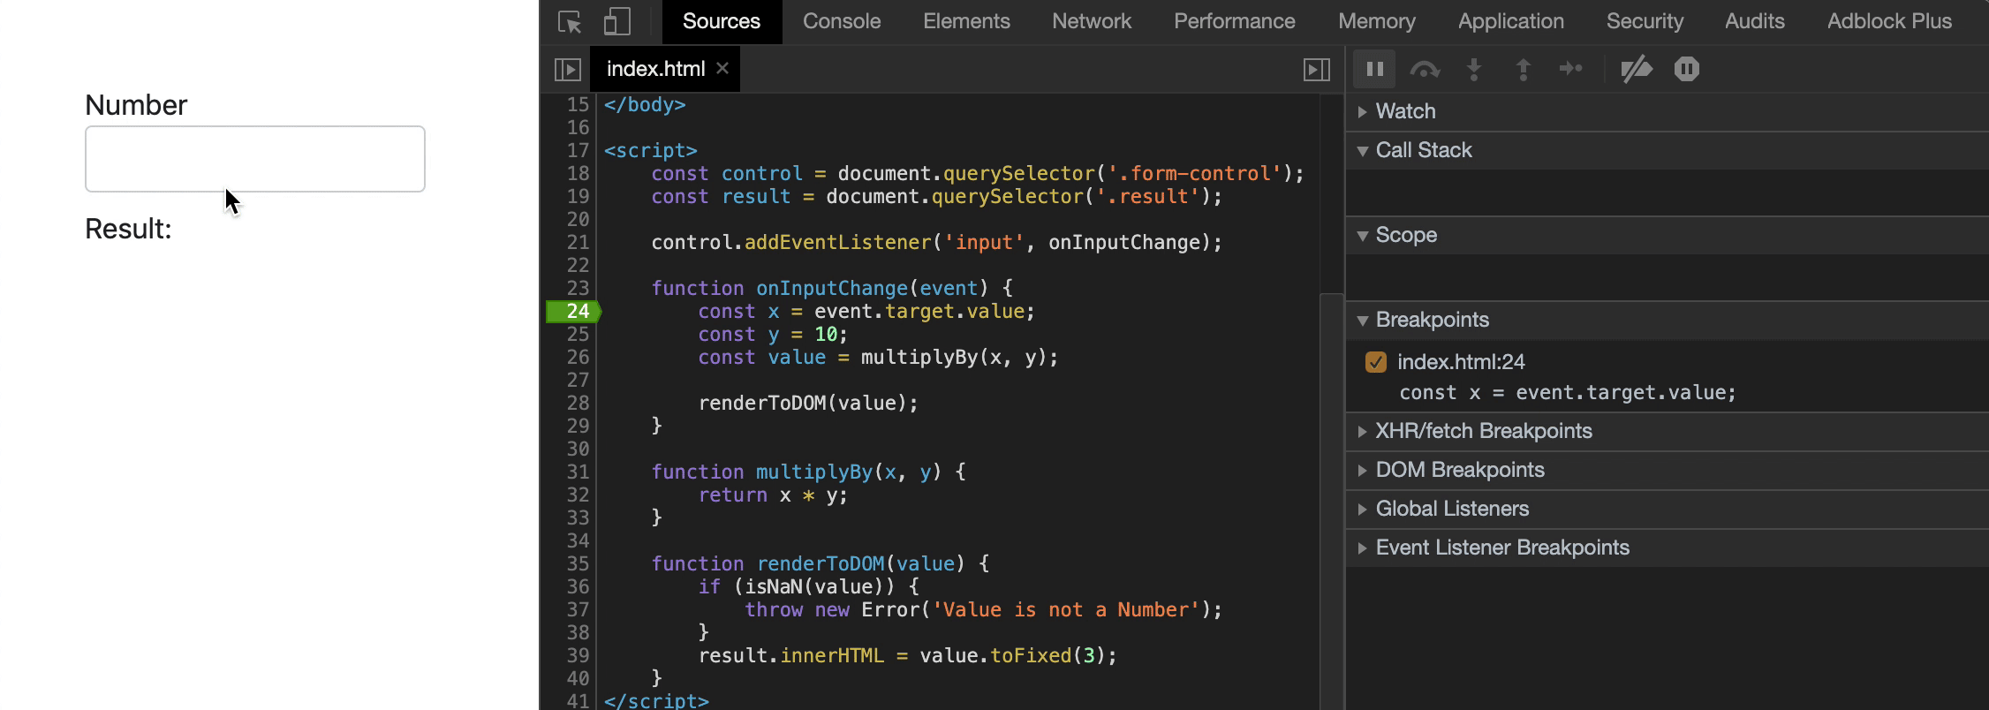The image size is (1989, 710).
Task: Click the '.form-control' selector string
Action: pyautogui.click(x=1194, y=173)
